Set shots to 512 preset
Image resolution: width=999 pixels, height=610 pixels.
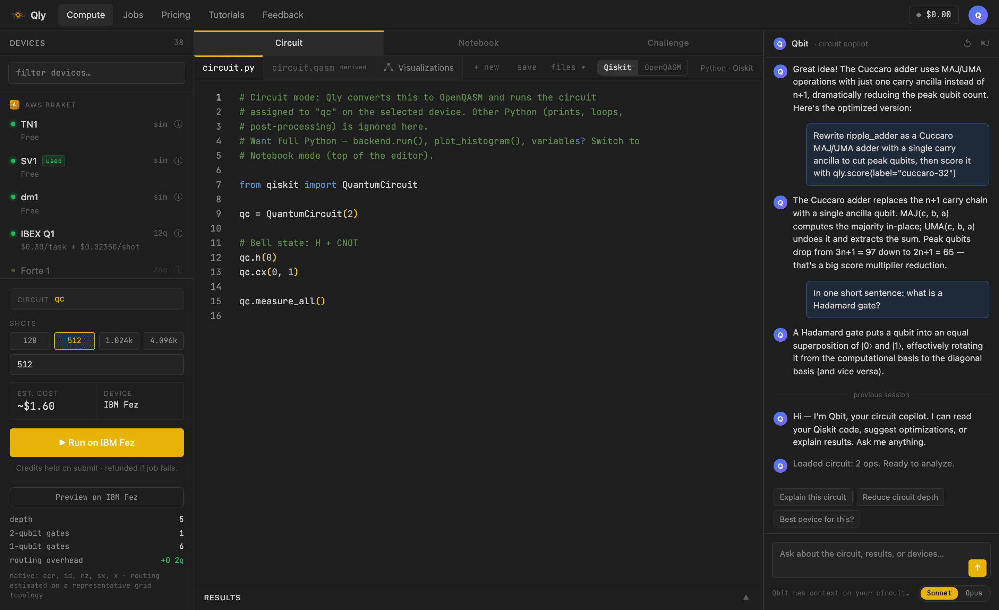point(74,341)
